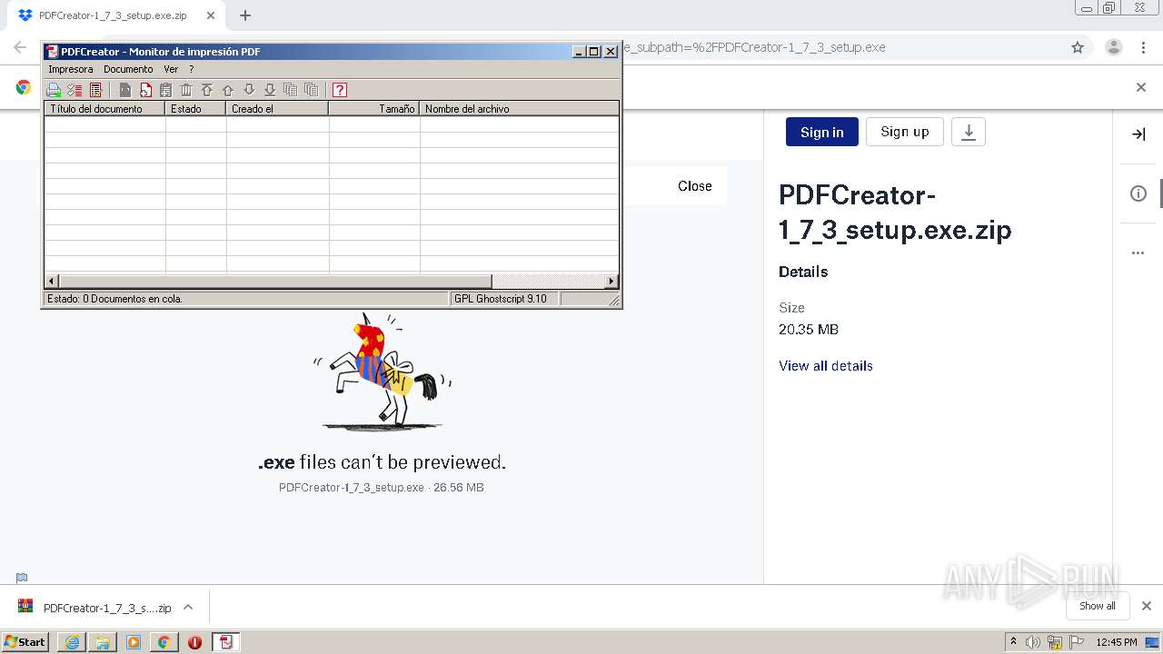This screenshot has height=654, width=1163.
Task: Click the View all details link
Action: point(826,366)
